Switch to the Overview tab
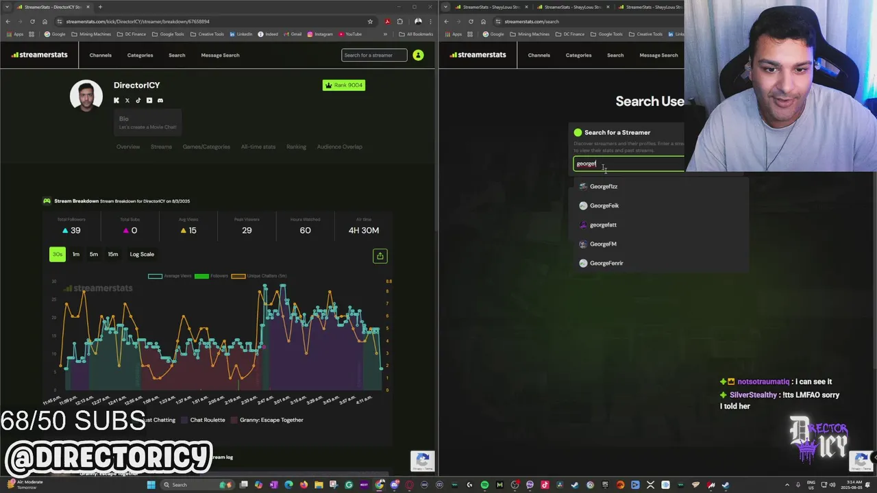This screenshot has width=877, height=493. pyautogui.click(x=128, y=147)
